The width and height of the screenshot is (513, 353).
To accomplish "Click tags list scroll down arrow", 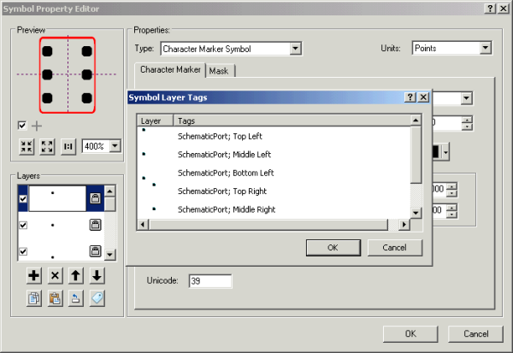I will tap(416, 213).
